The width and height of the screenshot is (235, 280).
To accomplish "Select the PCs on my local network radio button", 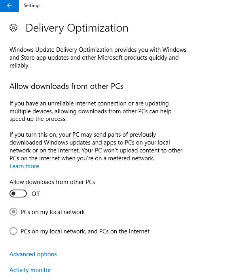I will pos(13,212).
